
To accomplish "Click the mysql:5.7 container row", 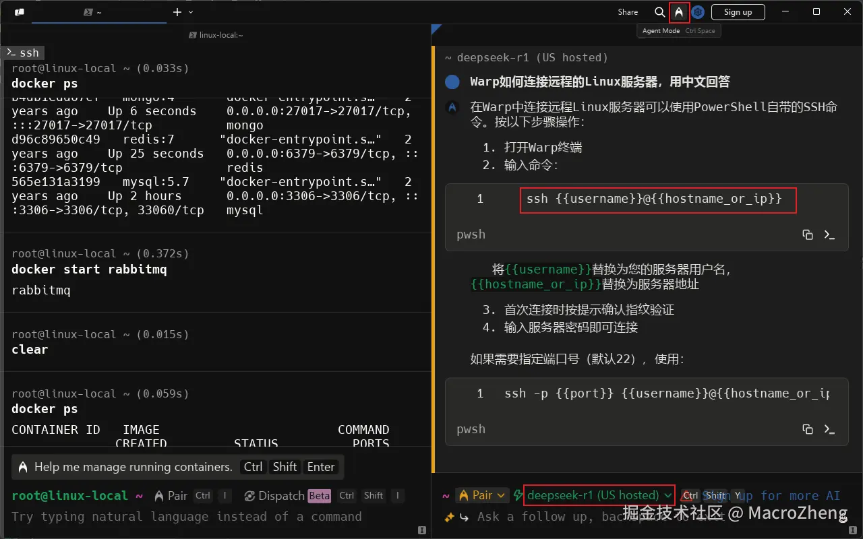I will point(216,196).
